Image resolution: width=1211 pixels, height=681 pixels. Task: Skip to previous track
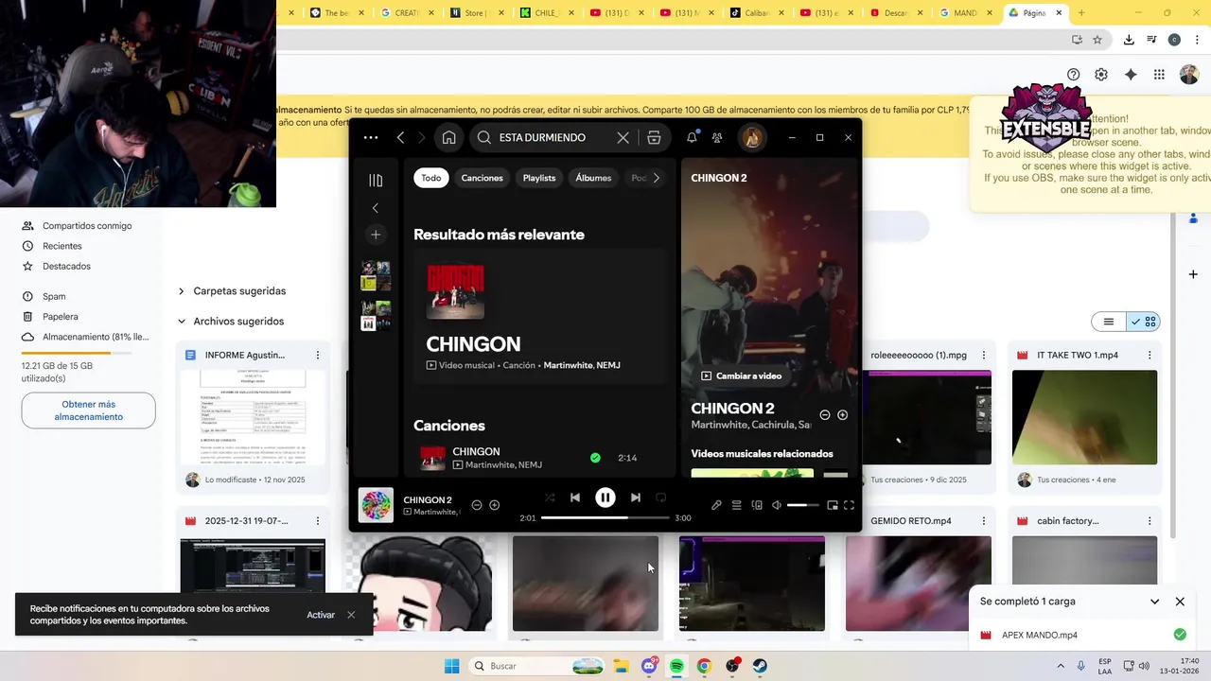pyautogui.click(x=575, y=498)
